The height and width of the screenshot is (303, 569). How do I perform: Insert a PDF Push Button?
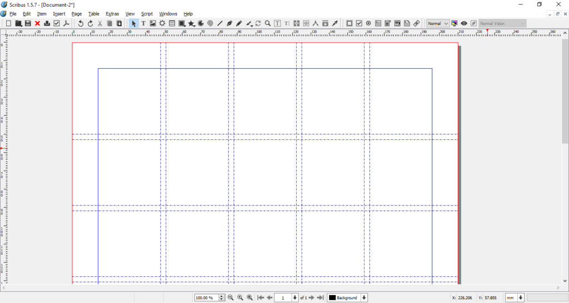(350, 23)
